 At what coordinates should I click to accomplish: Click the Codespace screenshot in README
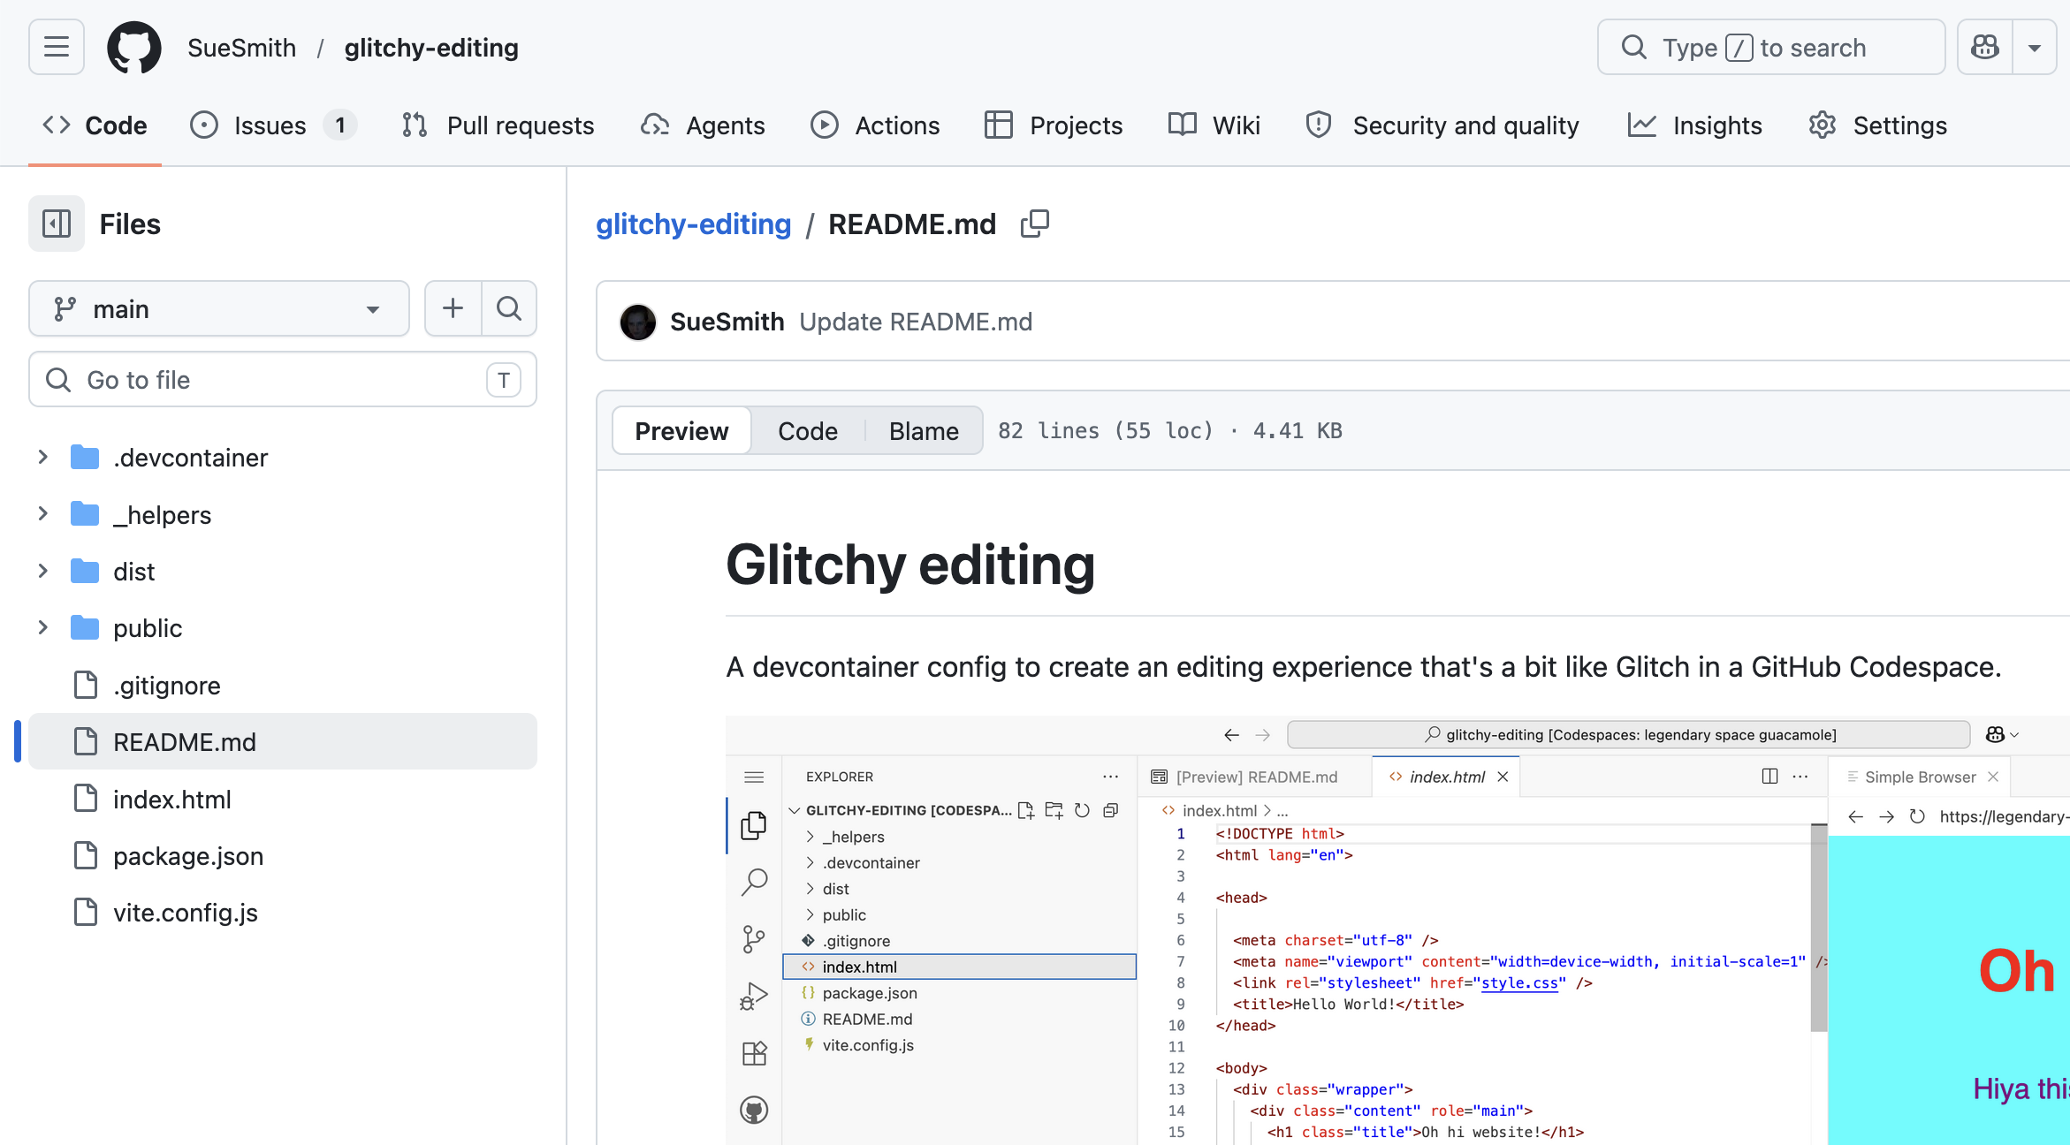click(x=1397, y=930)
